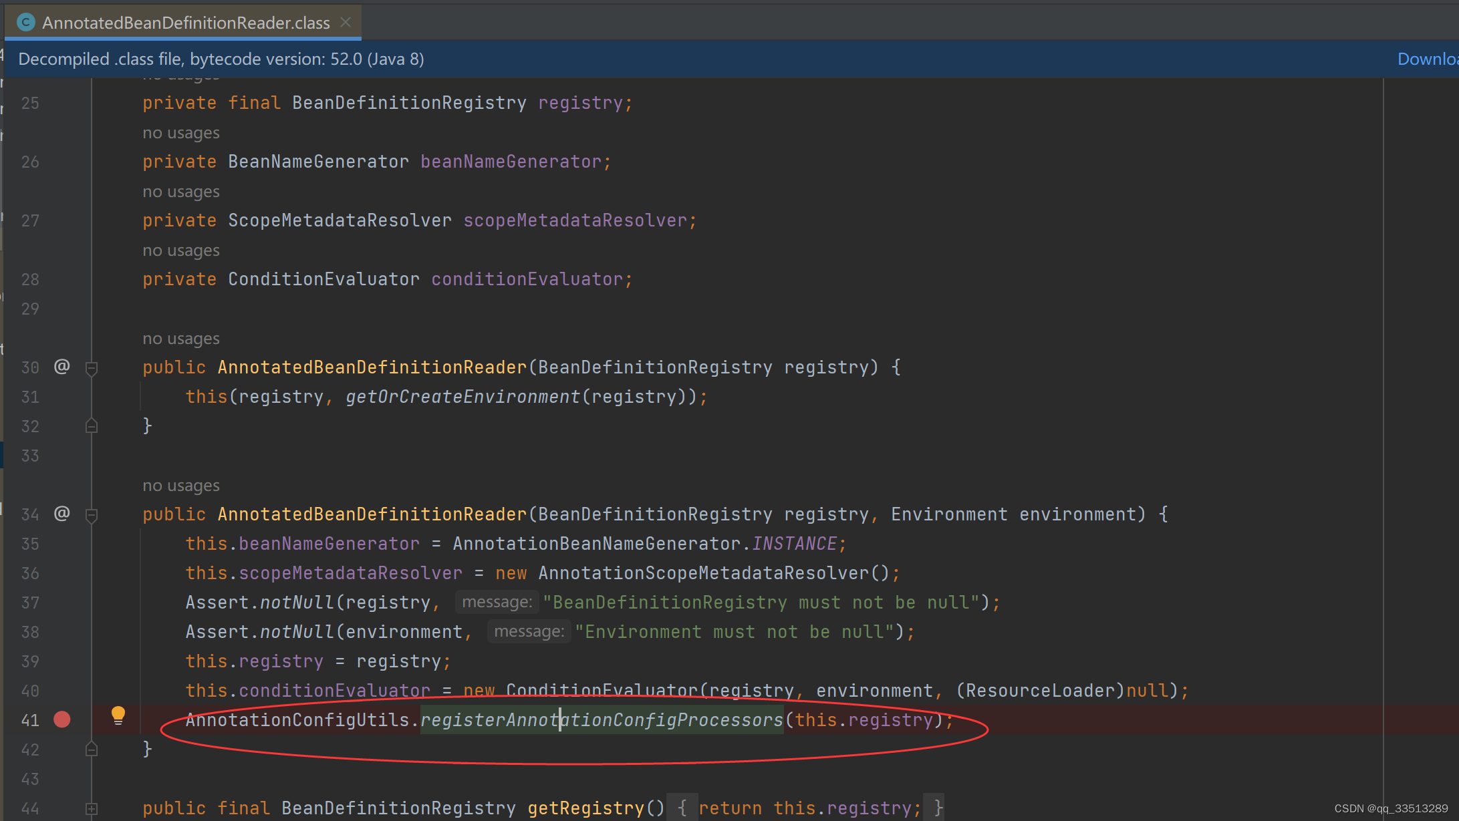1459x821 pixels.
Task: Toggle the red breakpoint on line 41
Action: pos(61,719)
